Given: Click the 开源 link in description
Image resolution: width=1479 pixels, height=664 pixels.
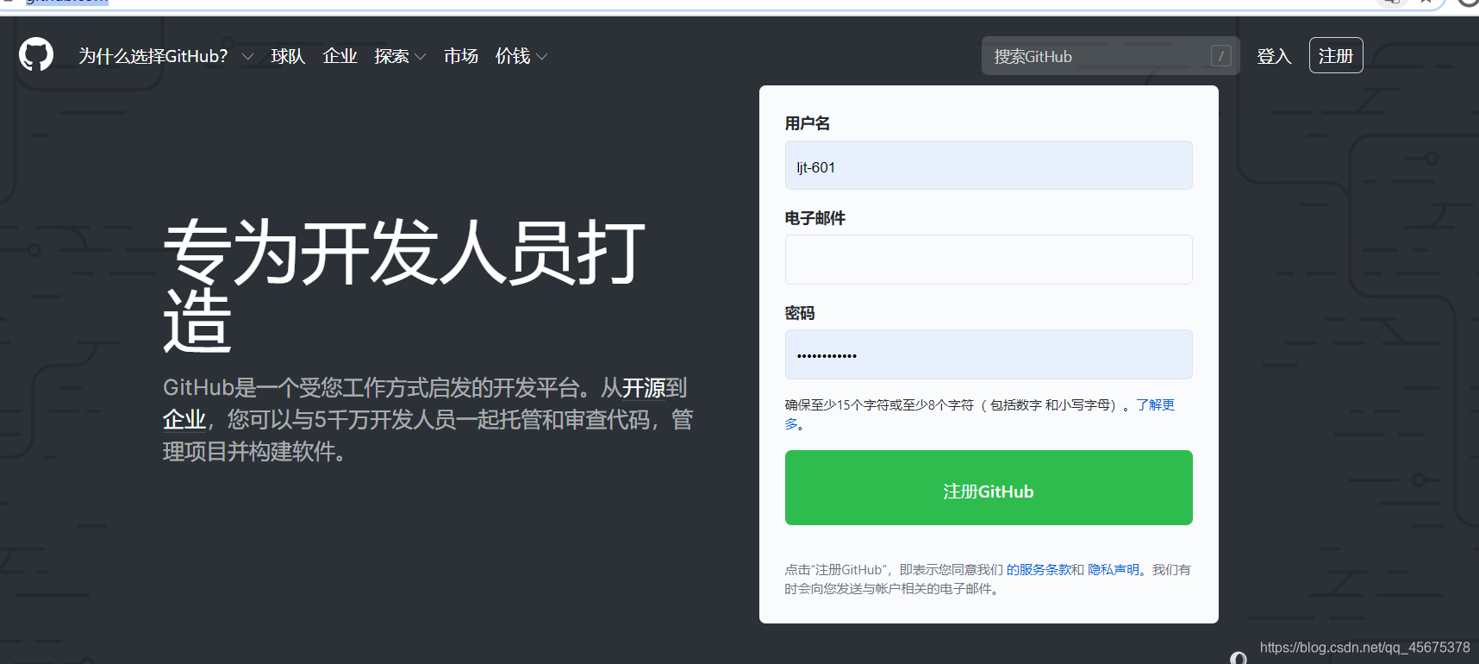Looking at the screenshot, I should [x=644, y=388].
